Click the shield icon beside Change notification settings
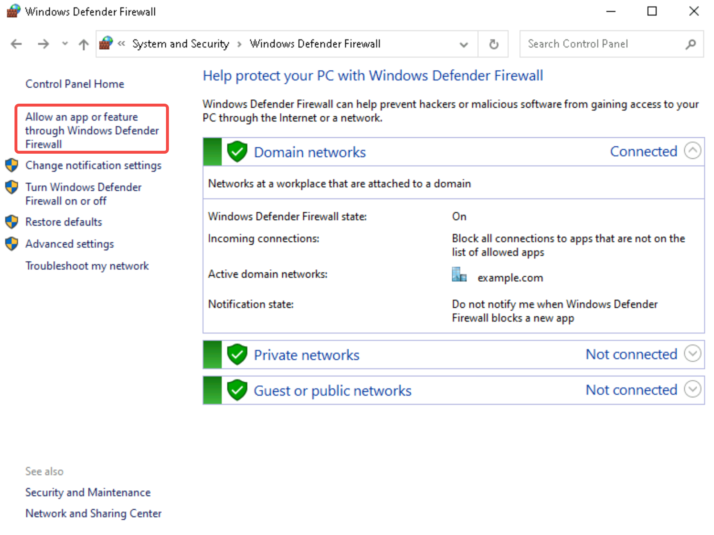This screenshot has height=535, width=714. tap(12, 165)
